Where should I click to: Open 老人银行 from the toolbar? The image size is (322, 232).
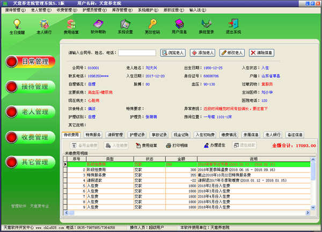(44, 25)
